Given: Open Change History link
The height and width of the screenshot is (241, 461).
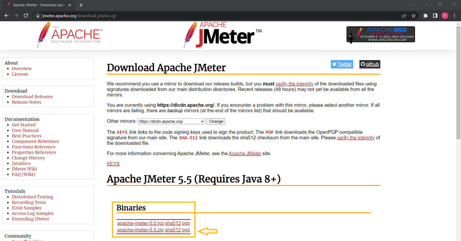Looking at the screenshot, I should tap(28, 157).
